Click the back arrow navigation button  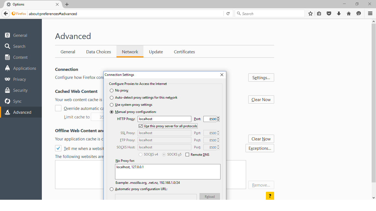click(x=6, y=13)
